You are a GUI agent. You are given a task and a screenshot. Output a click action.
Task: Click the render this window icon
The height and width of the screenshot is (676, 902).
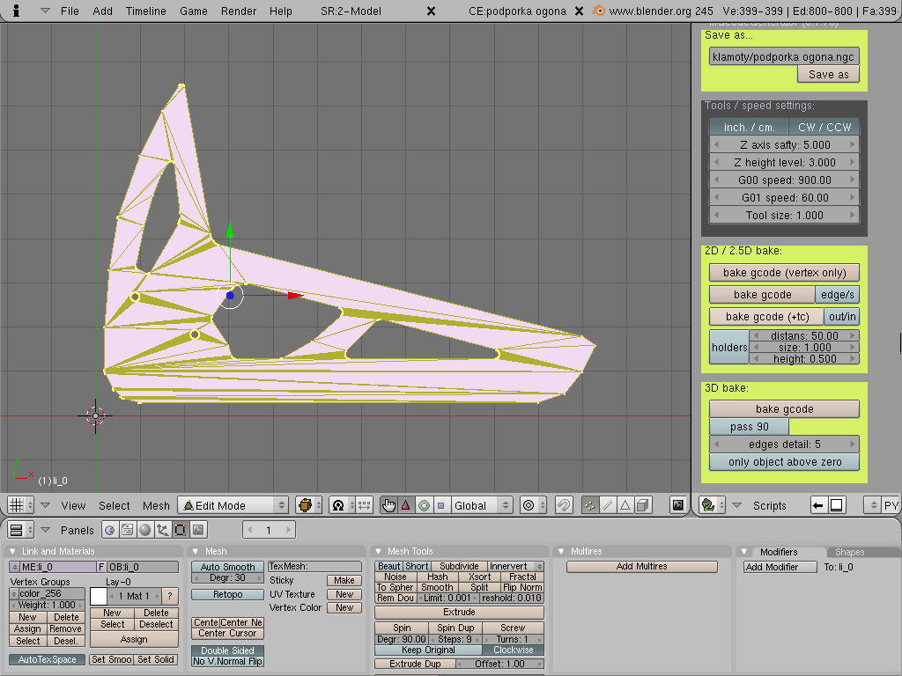click(677, 505)
